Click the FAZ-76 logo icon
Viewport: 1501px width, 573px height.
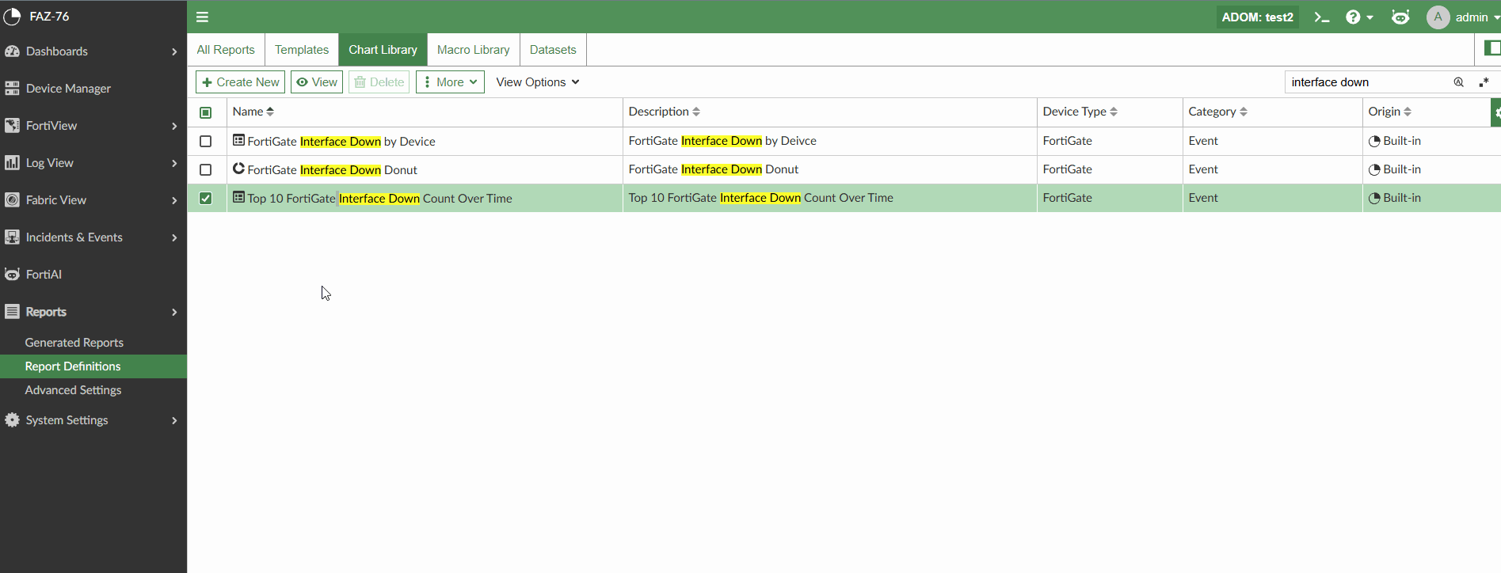click(12, 17)
